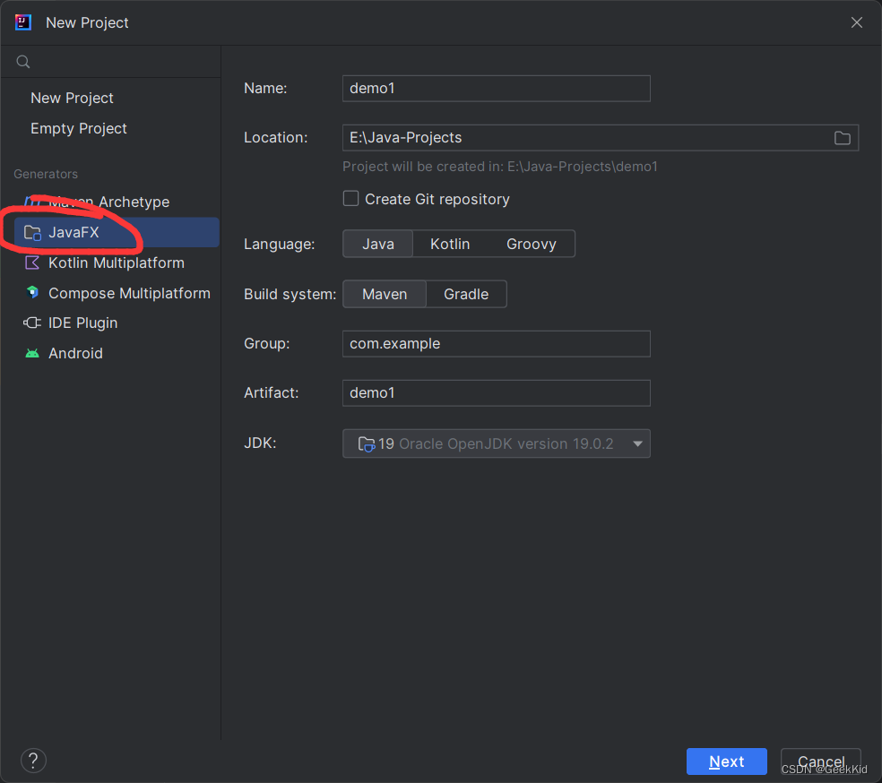This screenshot has height=783, width=882.
Task: Click 'Project will be created in' hint text
Action: point(500,167)
